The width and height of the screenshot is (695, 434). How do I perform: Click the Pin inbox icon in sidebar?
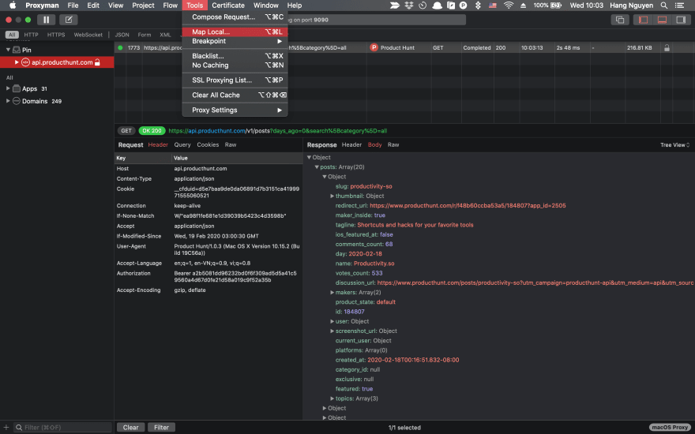pyautogui.click(x=17, y=50)
